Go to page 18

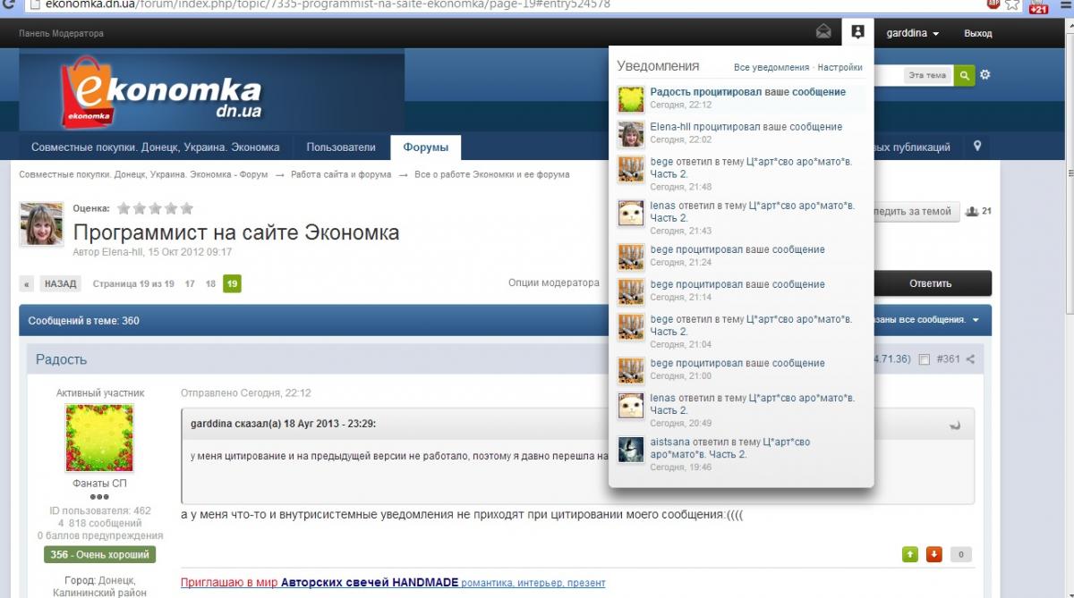[x=210, y=283]
